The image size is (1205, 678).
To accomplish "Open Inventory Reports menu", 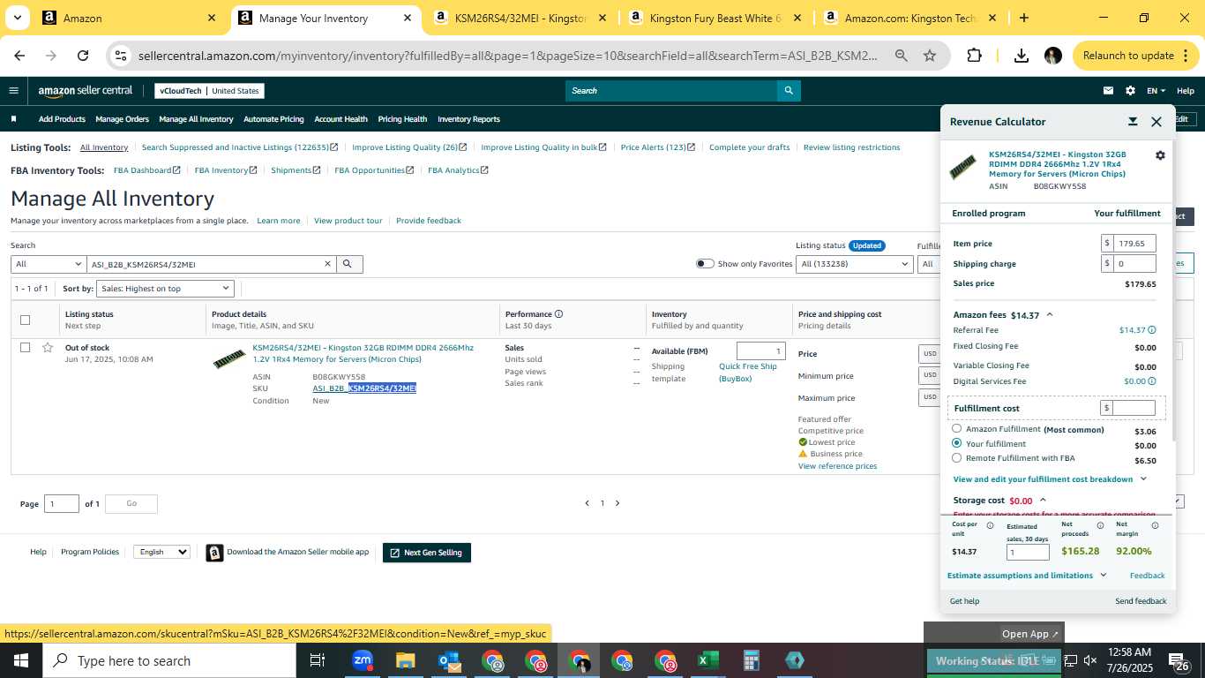I will point(468,119).
